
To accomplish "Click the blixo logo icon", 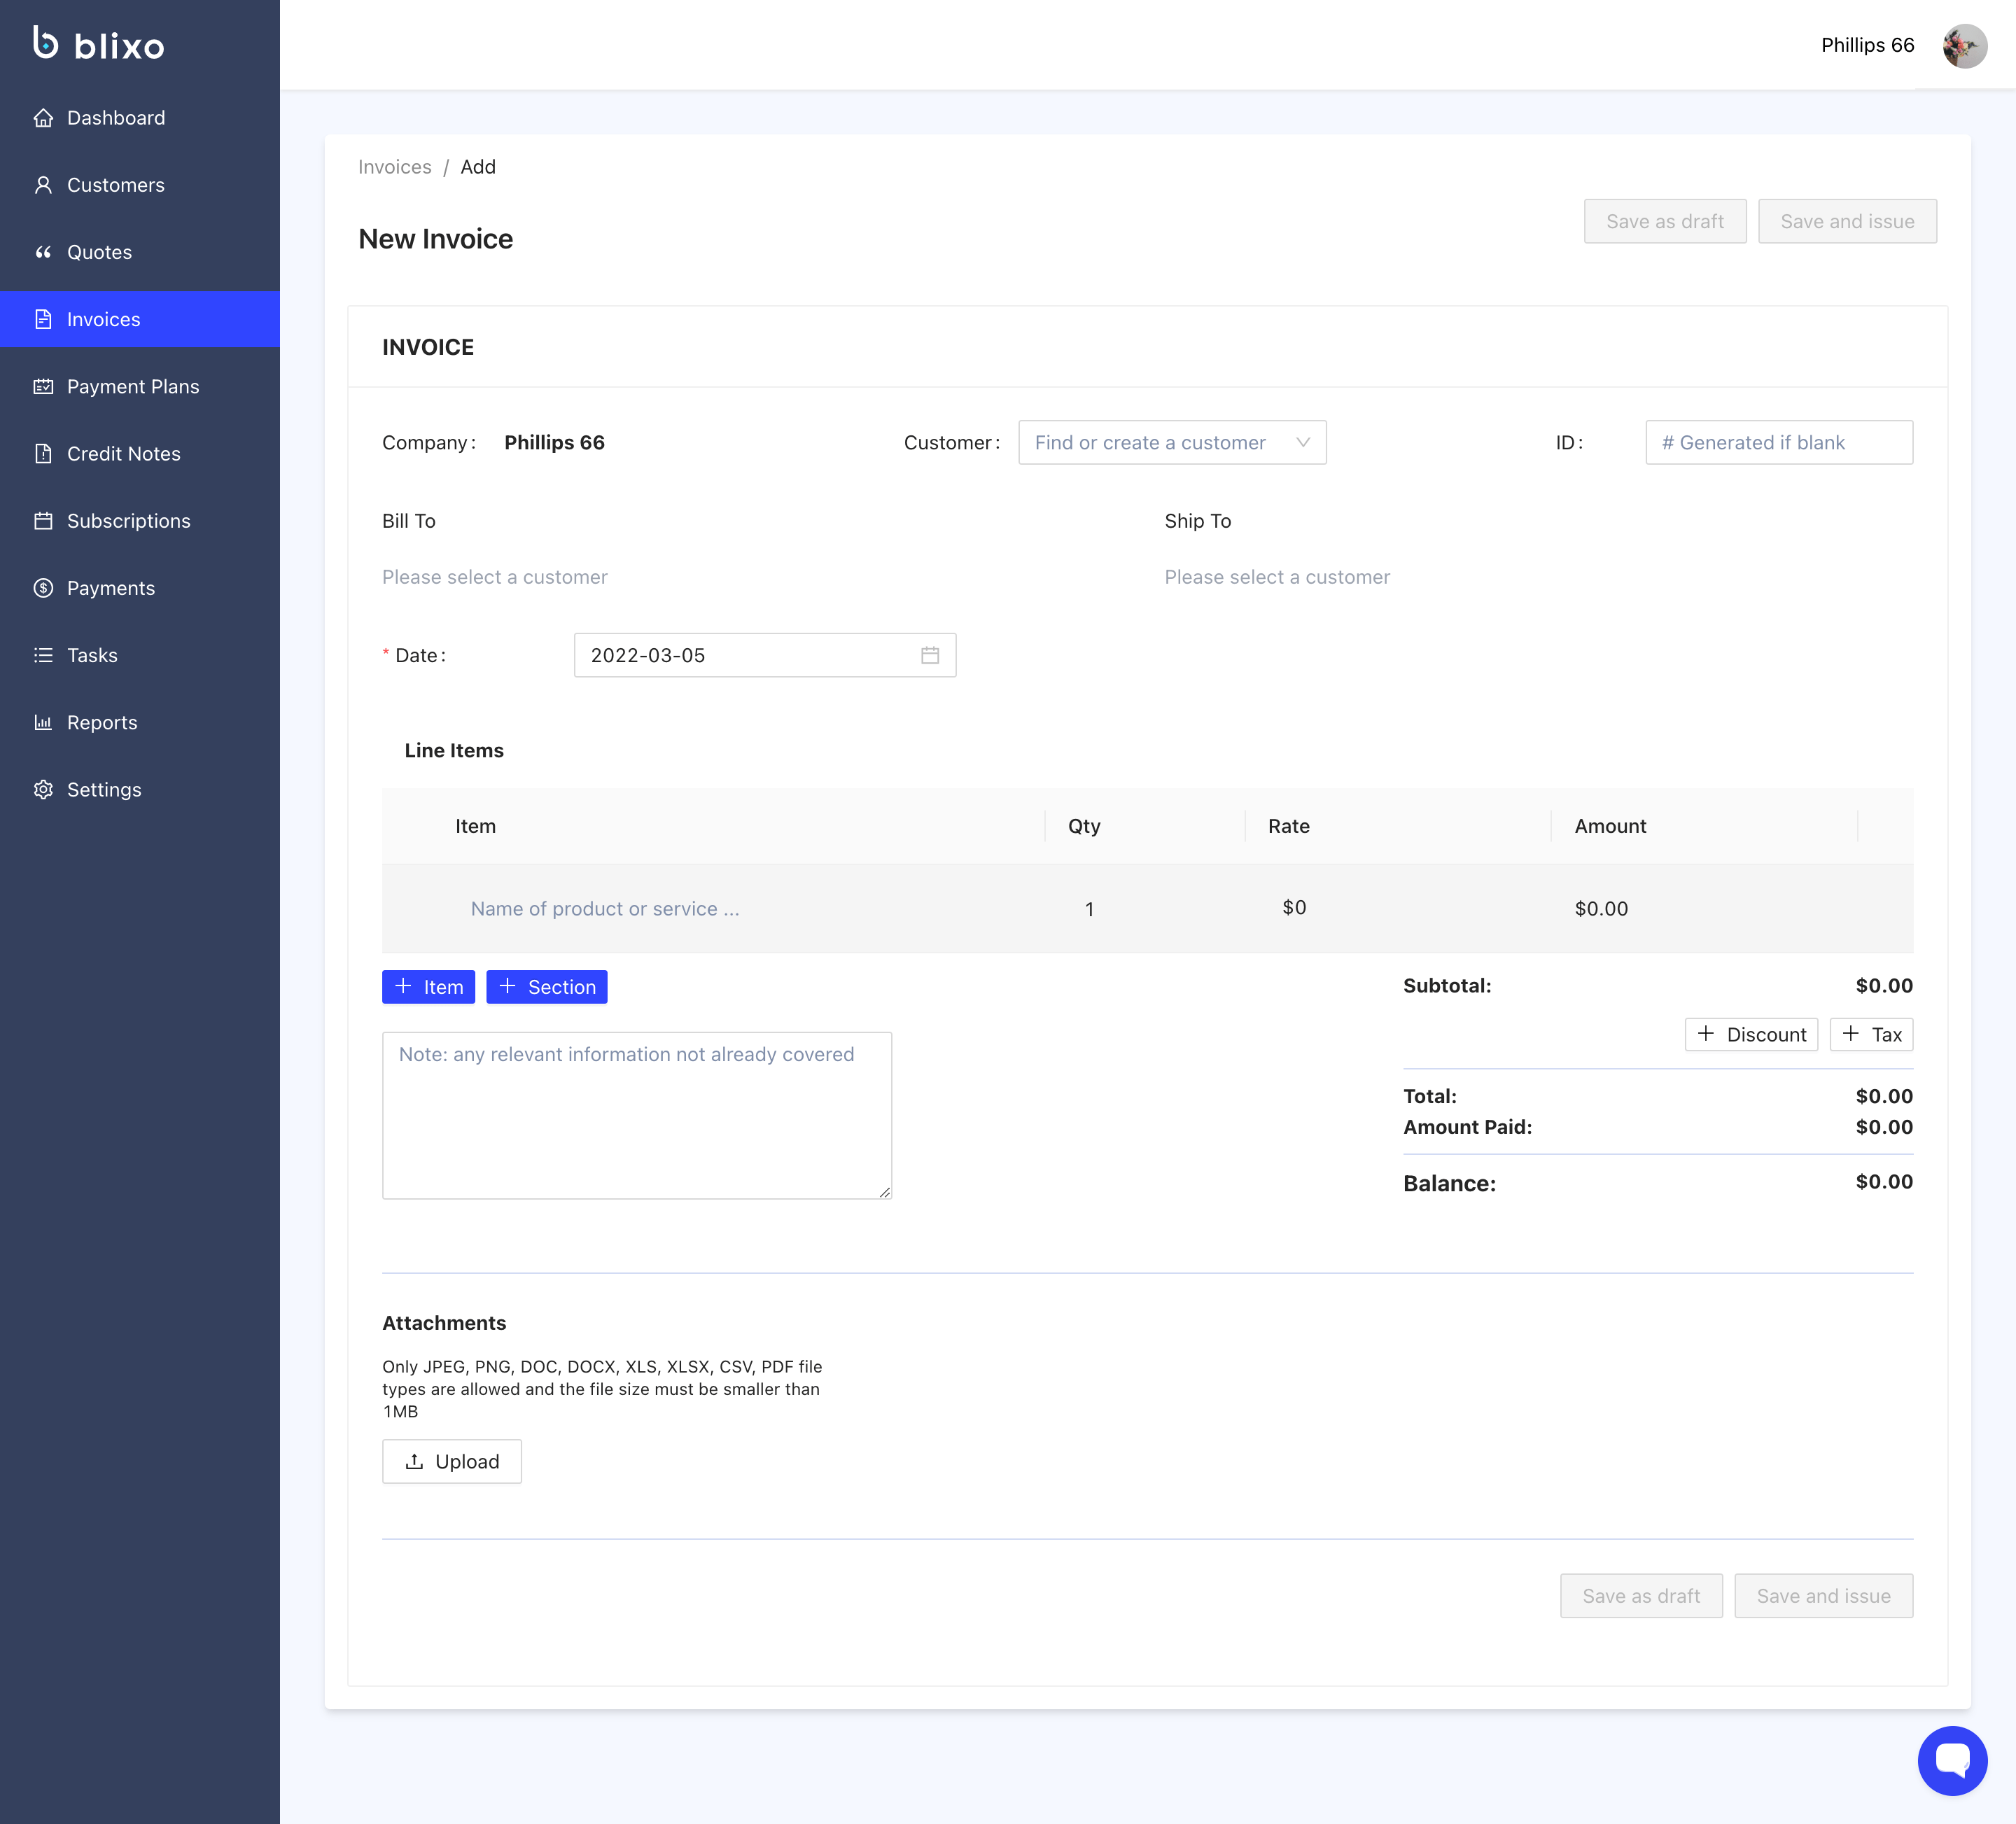I will coord(45,43).
